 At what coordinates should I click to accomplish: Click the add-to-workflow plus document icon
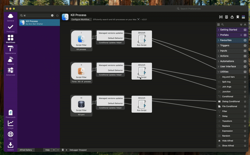(x=226, y=17)
